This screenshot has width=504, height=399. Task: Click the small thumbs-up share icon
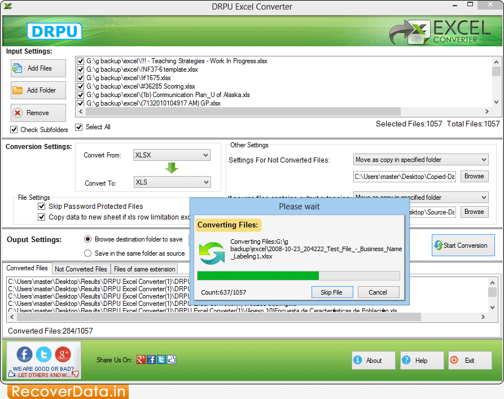point(172,359)
